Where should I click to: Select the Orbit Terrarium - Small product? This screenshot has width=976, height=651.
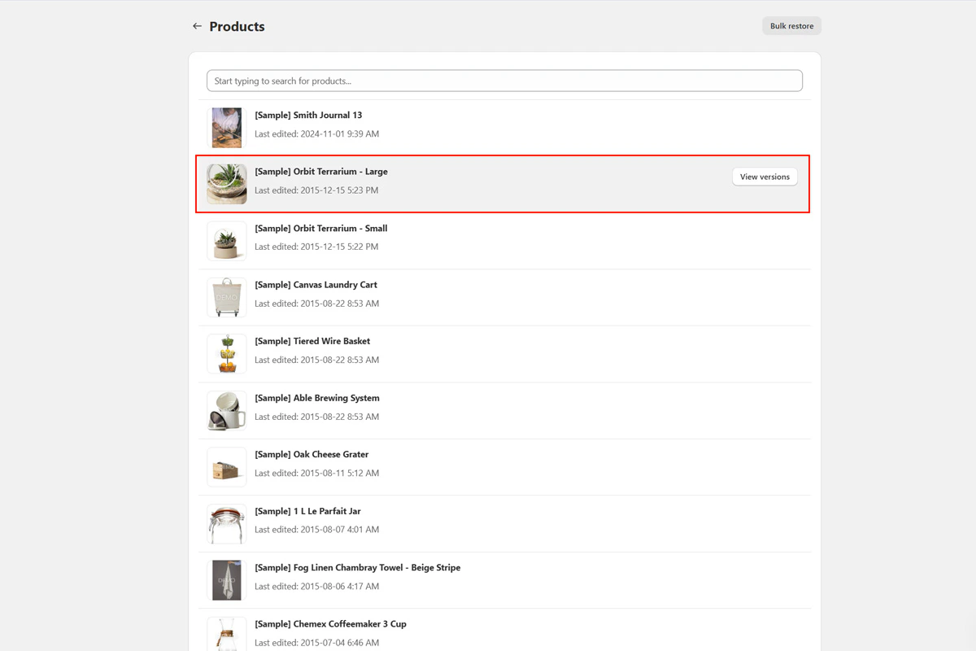(320, 228)
